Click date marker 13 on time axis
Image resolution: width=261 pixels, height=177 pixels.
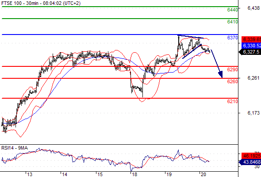30,174
